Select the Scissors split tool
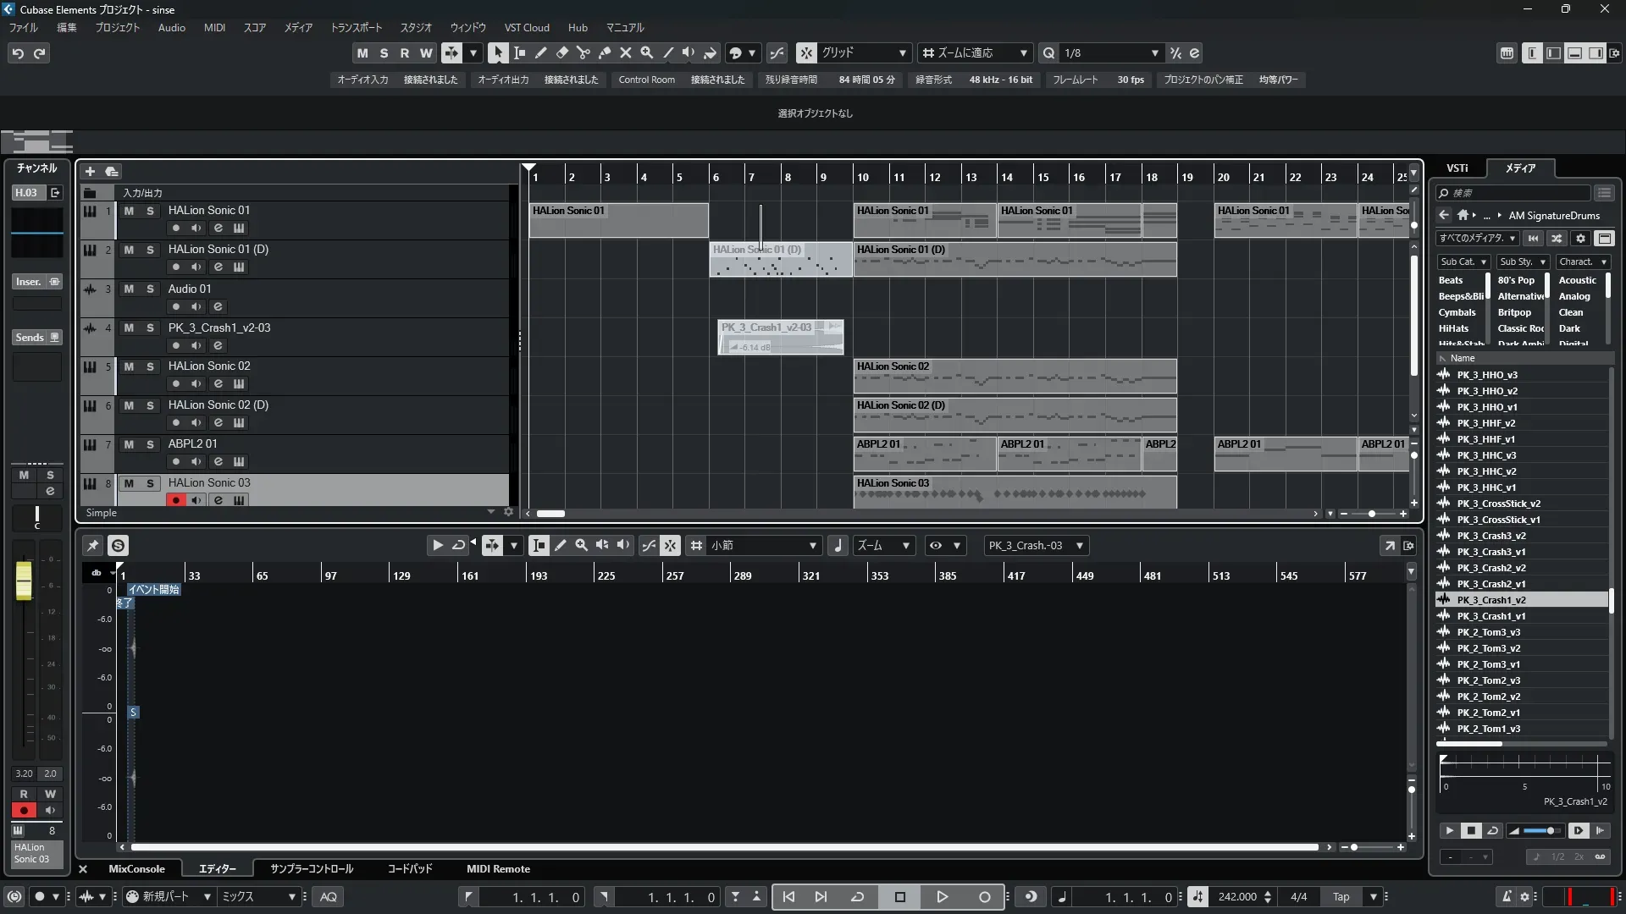The width and height of the screenshot is (1626, 914). (x=583, y=52)
